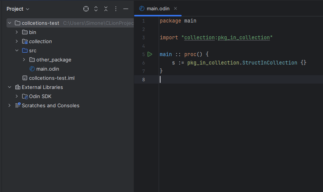
Task: Select the bin folder icon
Action: [x=25, y=32]
